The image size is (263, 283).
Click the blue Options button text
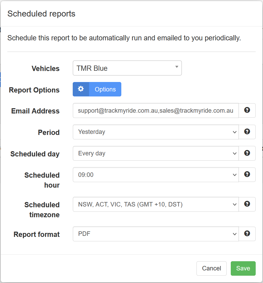tap(105, 89)
